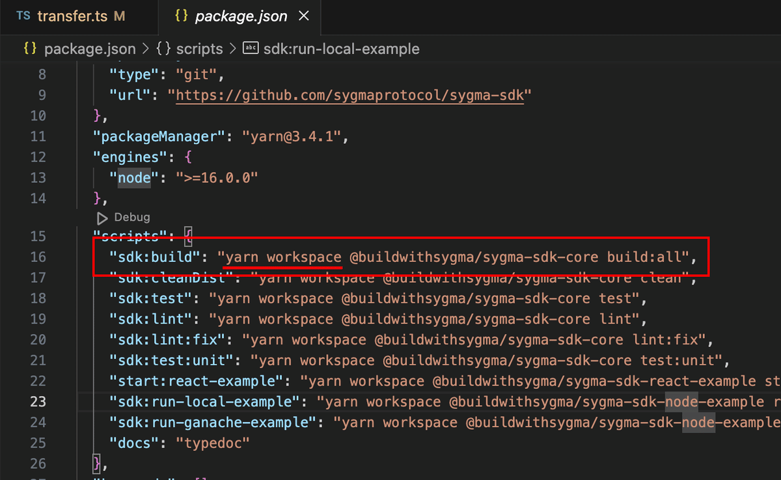Screen dimensions: 781x480
Task: Click the ">=16.0.0" value
Action: (x=217, y=178)
